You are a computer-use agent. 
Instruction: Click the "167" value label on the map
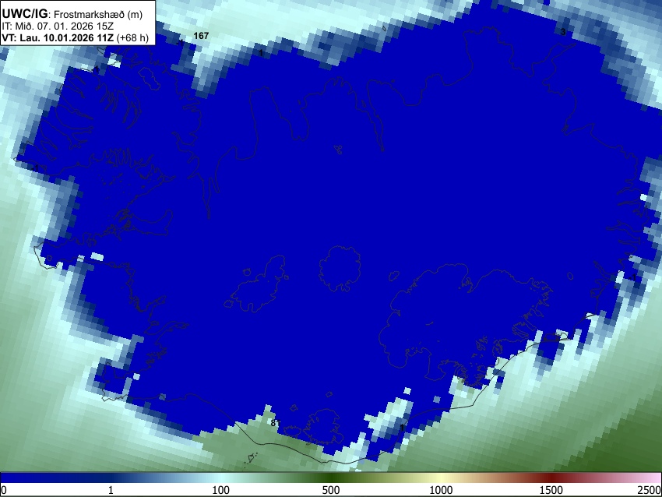pos(201,36)
